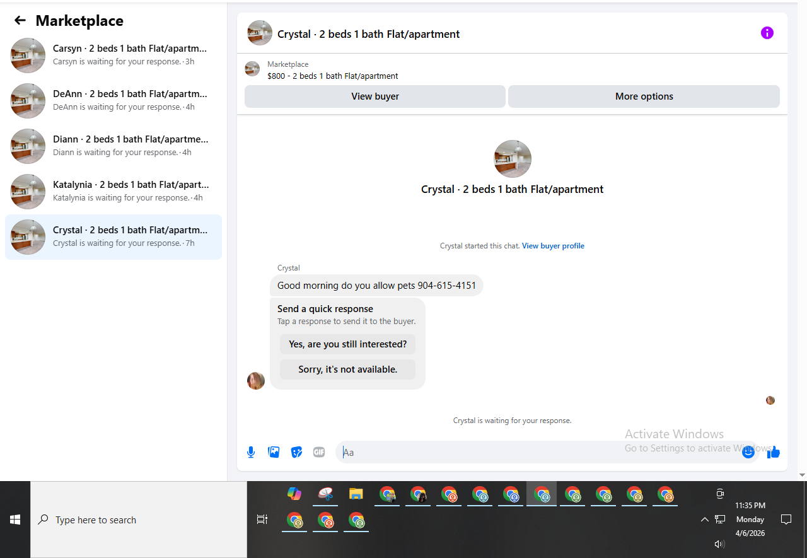Open Diann's conversation in the list
The image size is (807, 558).
pos(113,146)
